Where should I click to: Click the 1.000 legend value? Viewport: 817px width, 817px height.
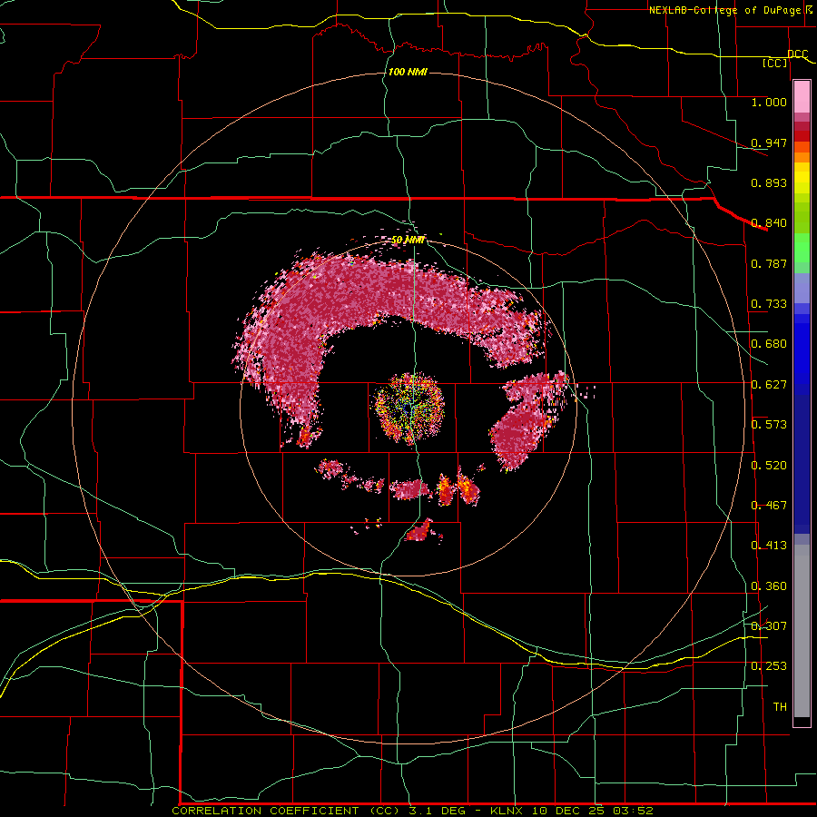[769, 102]
